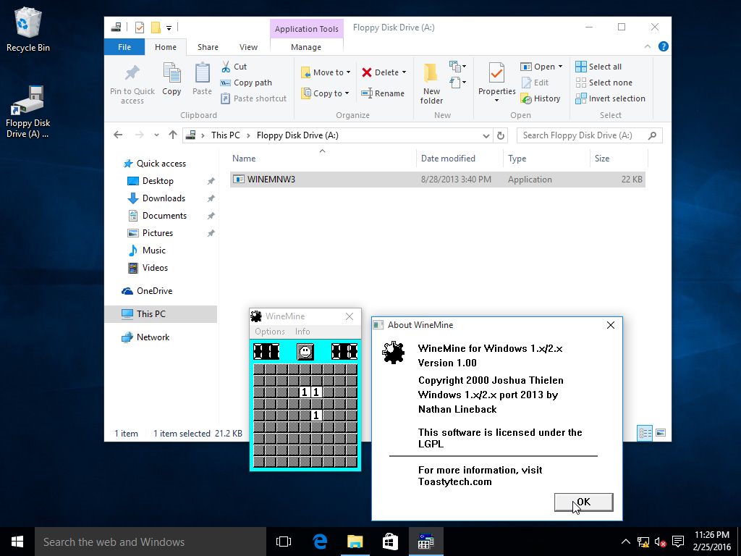Click OK in About WineMine dialog
The width and height of the screenshot is (741, 556).
584,502
